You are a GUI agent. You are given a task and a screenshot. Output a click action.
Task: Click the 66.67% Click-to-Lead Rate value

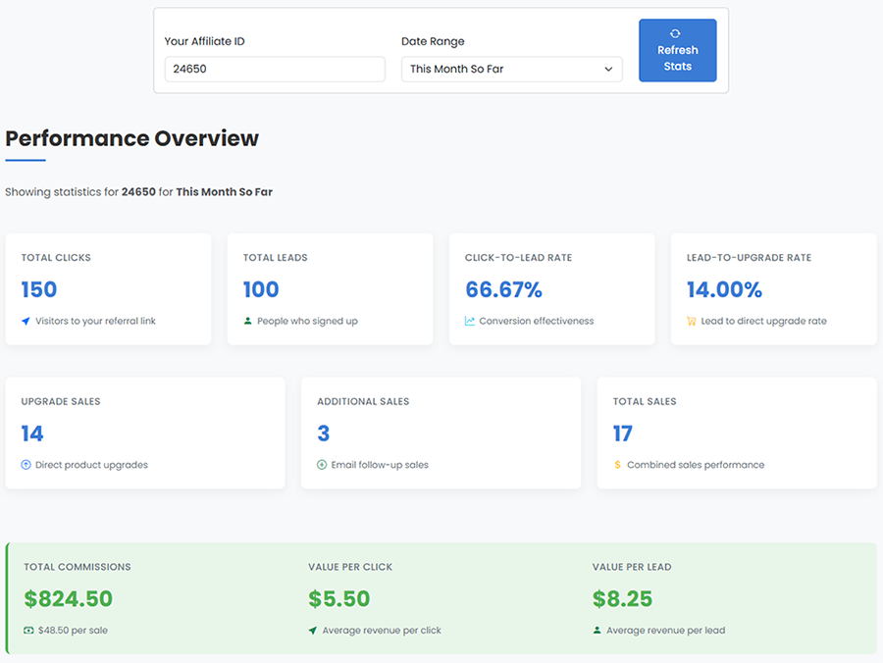pos(503,289)
